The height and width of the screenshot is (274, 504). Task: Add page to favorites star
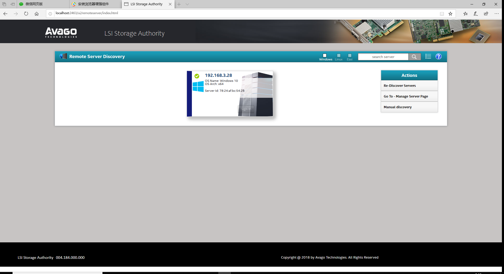pos(450,14)
